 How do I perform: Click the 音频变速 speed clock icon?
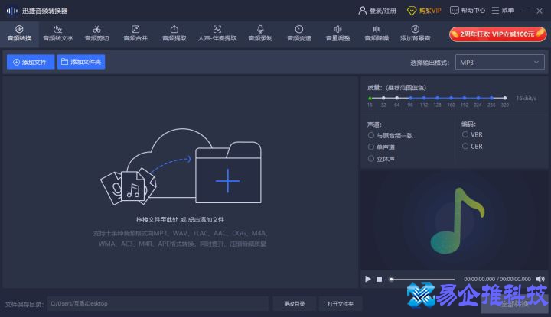pos(299,30)
